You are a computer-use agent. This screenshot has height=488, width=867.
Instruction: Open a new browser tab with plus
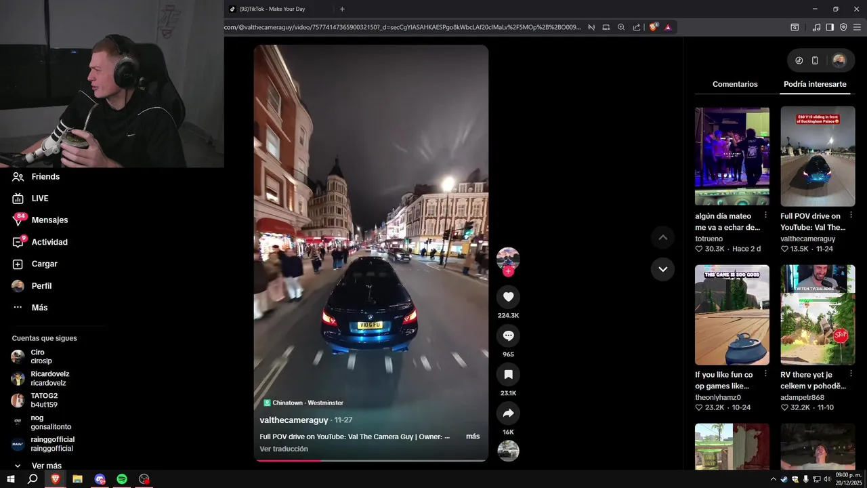point(342,9)
